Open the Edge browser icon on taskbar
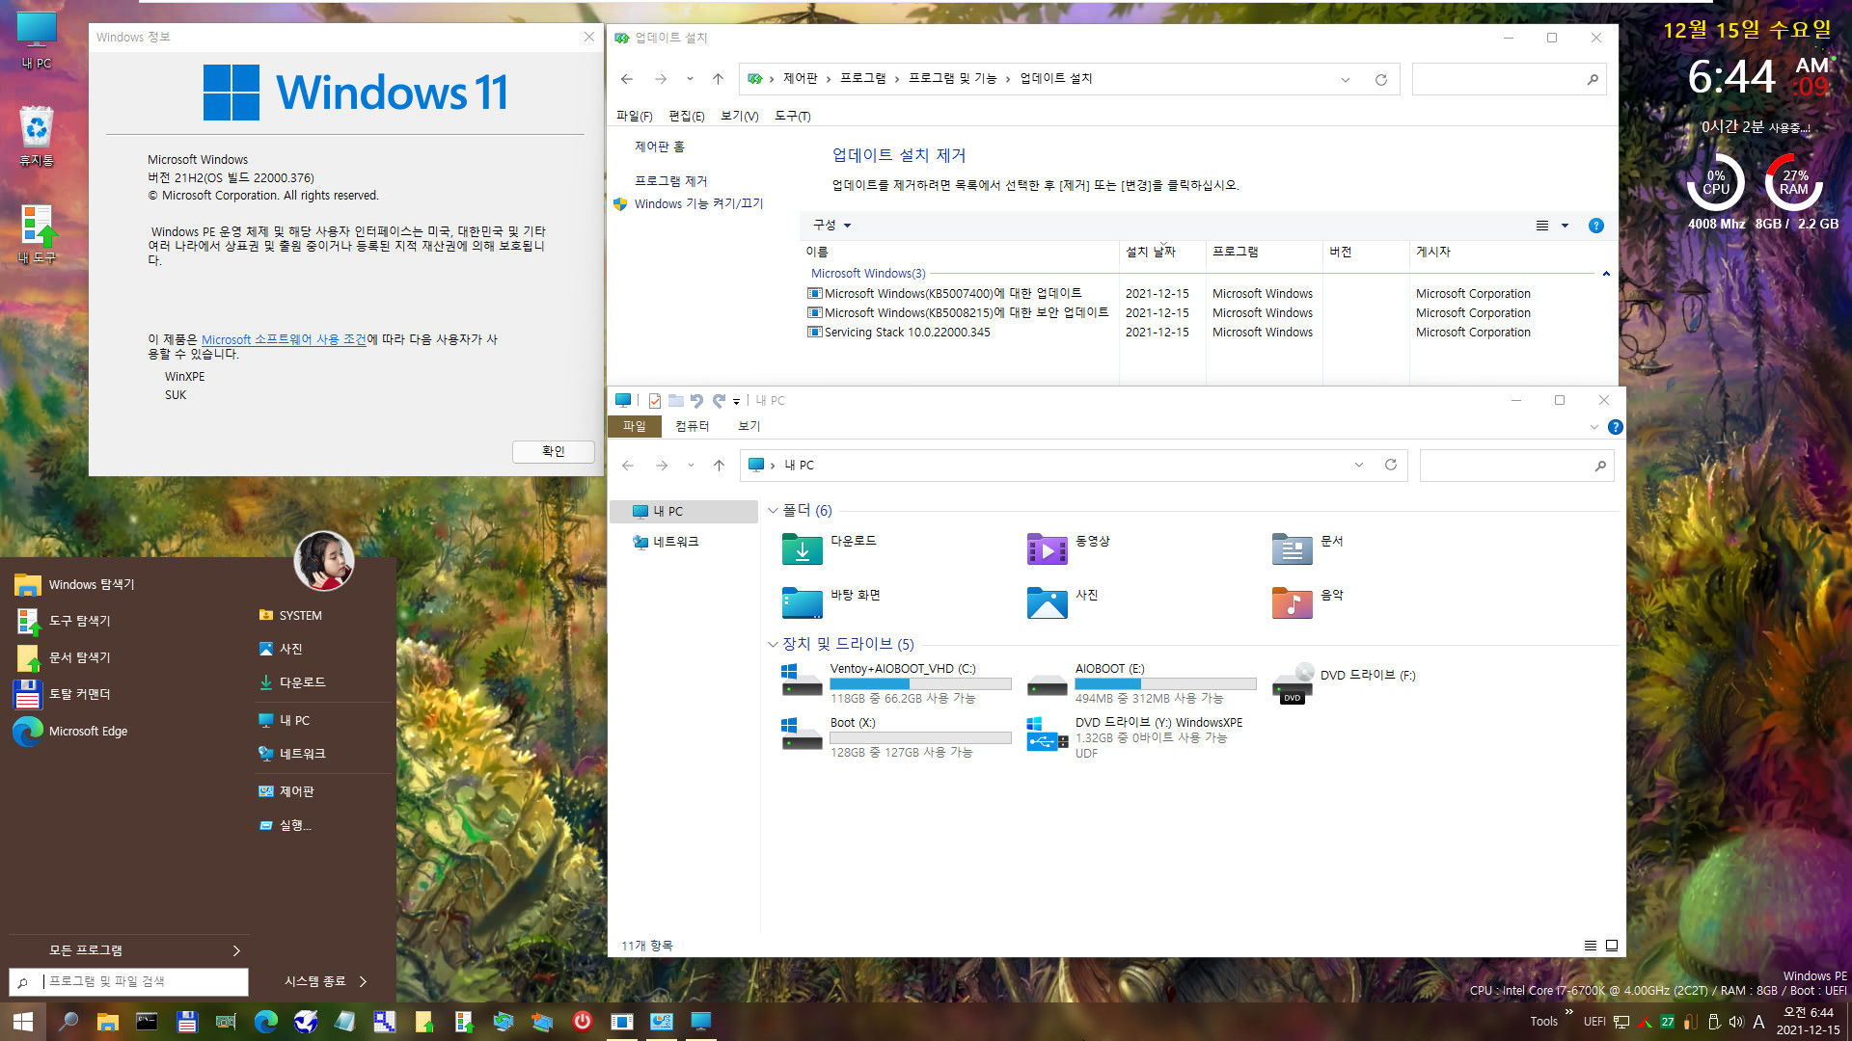Image resolution: width=1852 pixels, height=1041 pixels. pos(265,1022)
